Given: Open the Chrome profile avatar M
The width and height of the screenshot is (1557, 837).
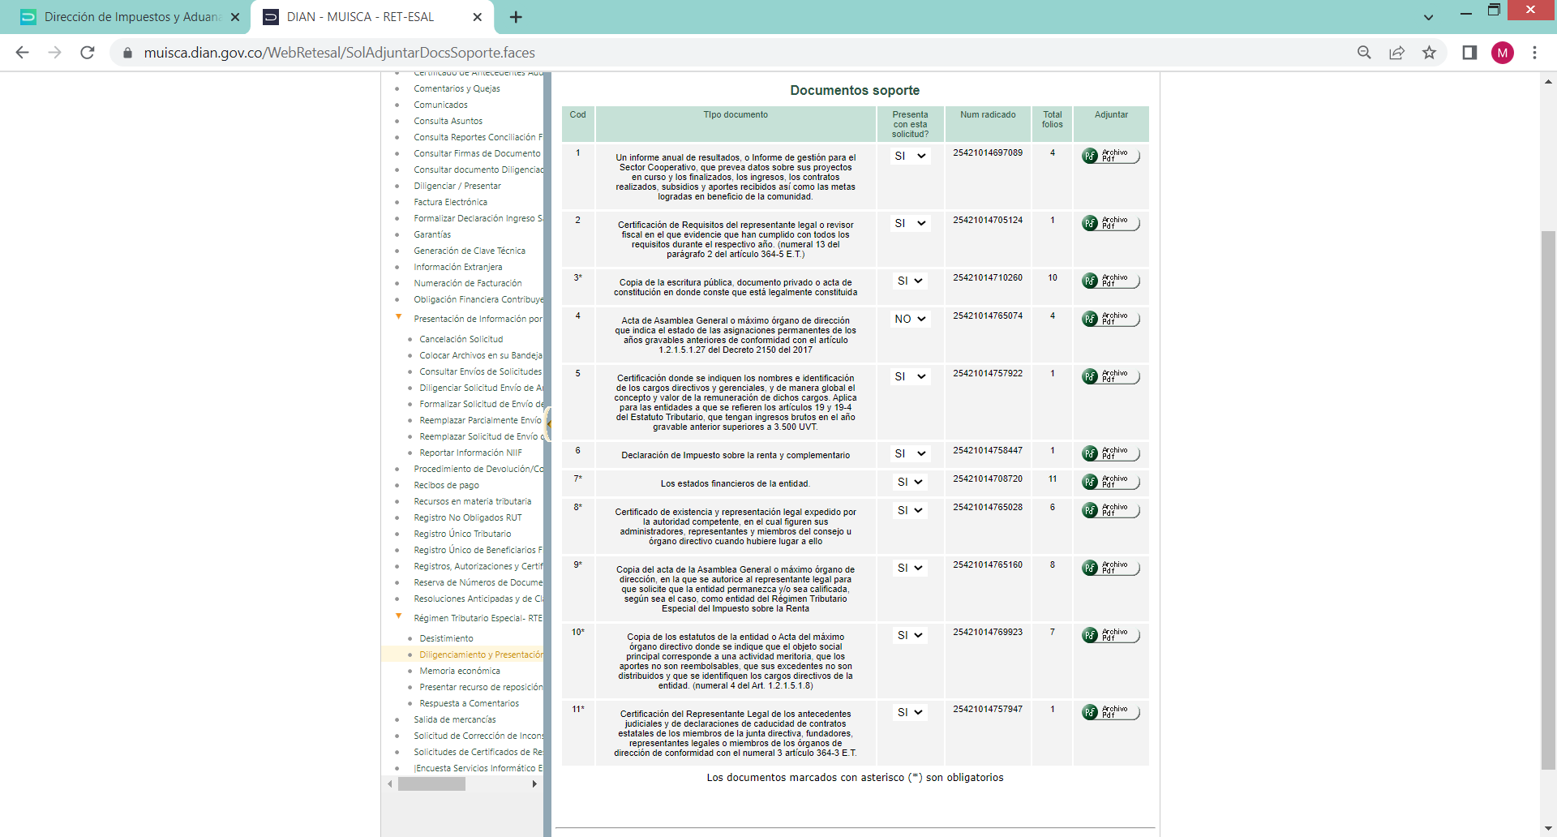Looking at the screenshot, I should 1502,53.
